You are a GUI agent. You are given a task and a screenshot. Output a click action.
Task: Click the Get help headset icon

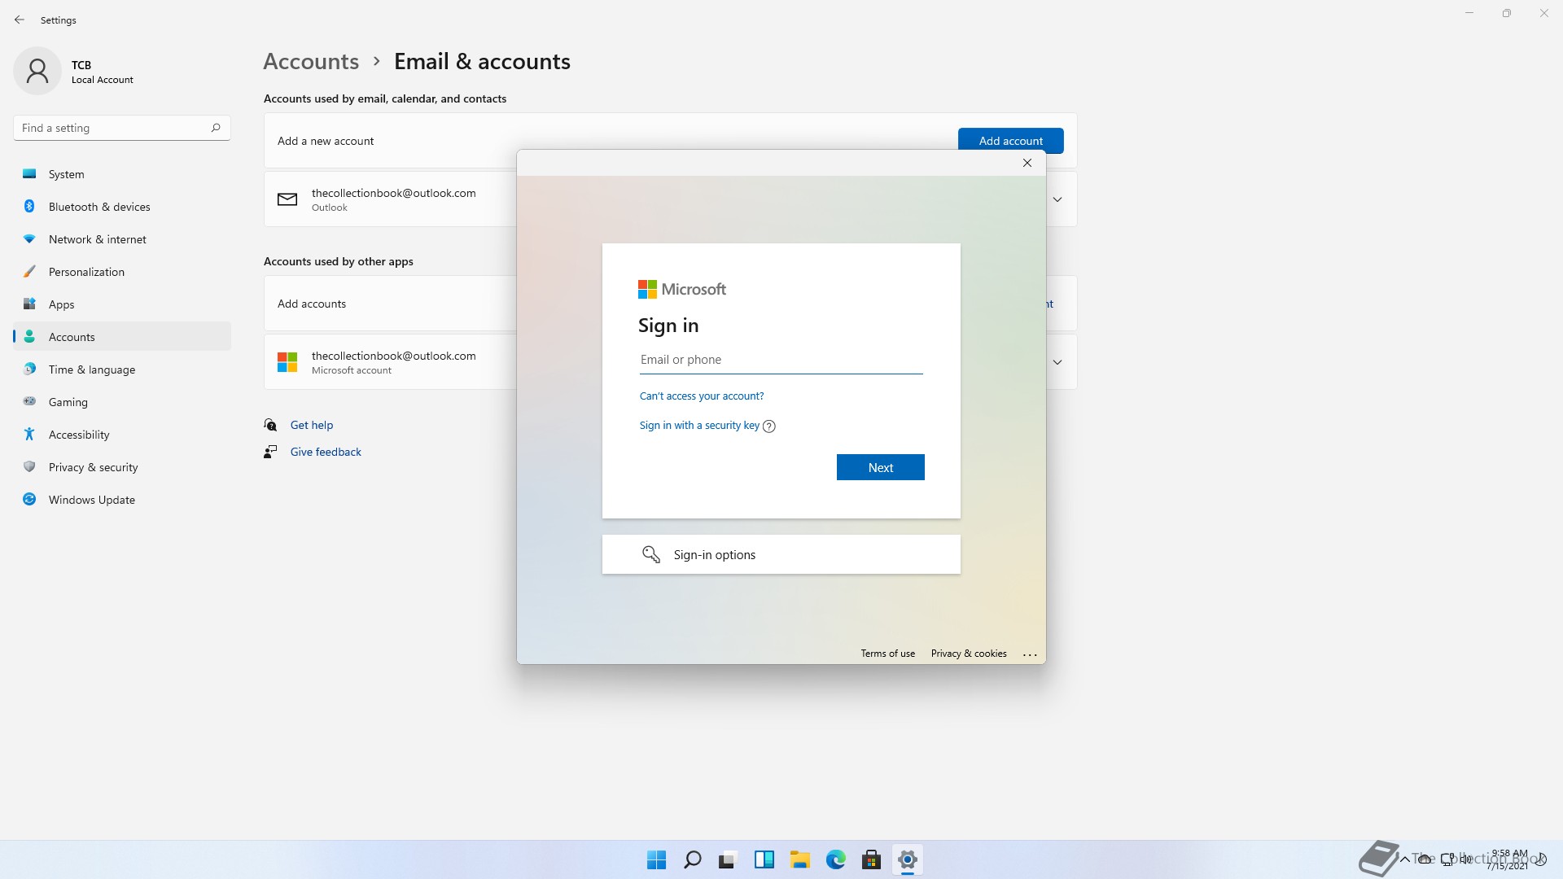coord(270,425)
